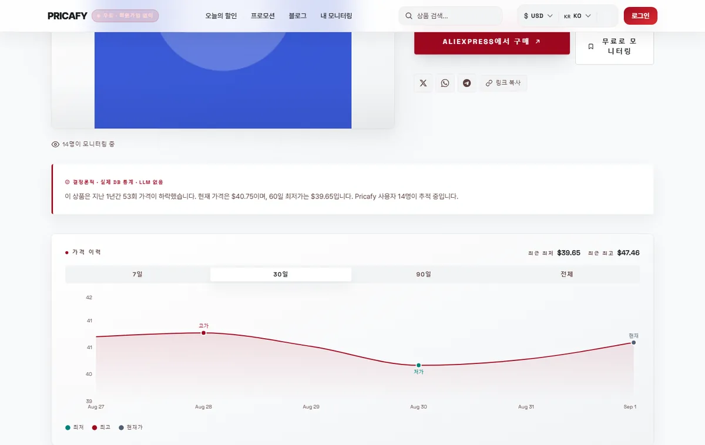This screenshot has width=705, height=445.
Task: Go to the PRICAFY home logo
Action: click(68, 16)
